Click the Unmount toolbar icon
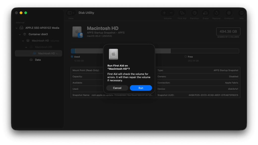 coord(229,13)
